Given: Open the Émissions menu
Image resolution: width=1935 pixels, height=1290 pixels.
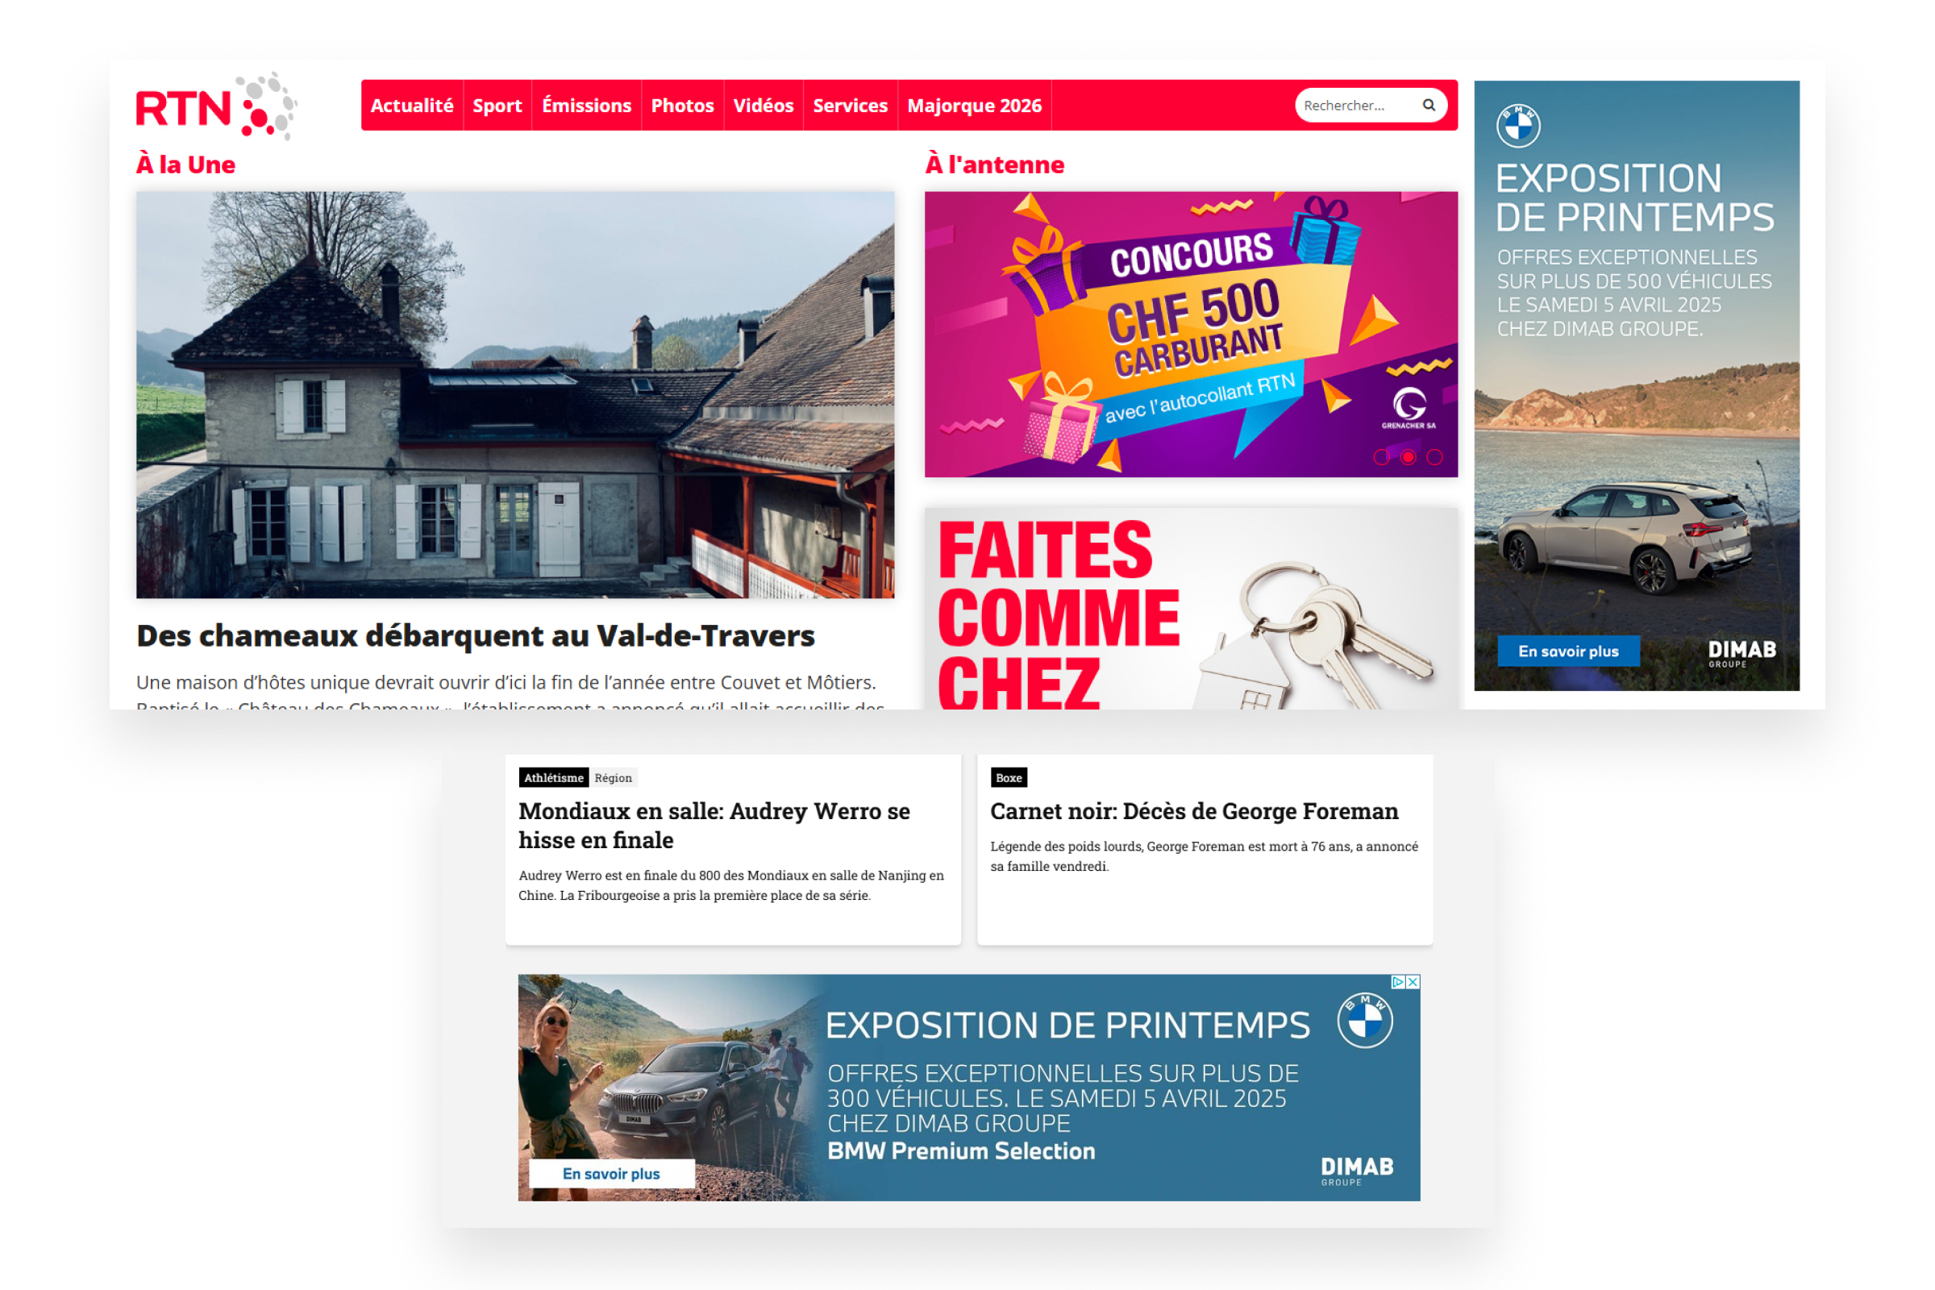Looking at the screenshot, I should click(586, 106).
